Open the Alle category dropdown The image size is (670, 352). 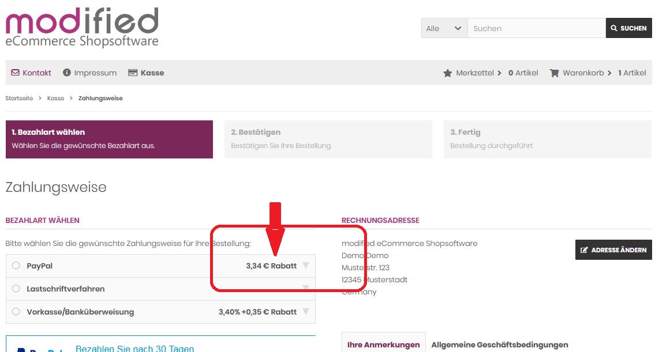tap(444, 28)
